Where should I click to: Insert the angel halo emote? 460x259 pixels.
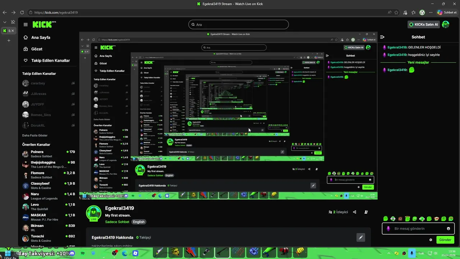coord(408,218)
